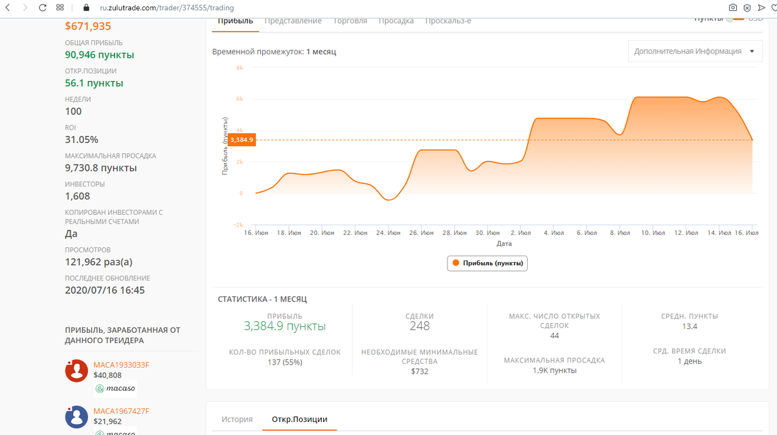The image size is (777, 435).
Task: Click the 121,962 раз(а) views value
Action: (x=99, y=262)
